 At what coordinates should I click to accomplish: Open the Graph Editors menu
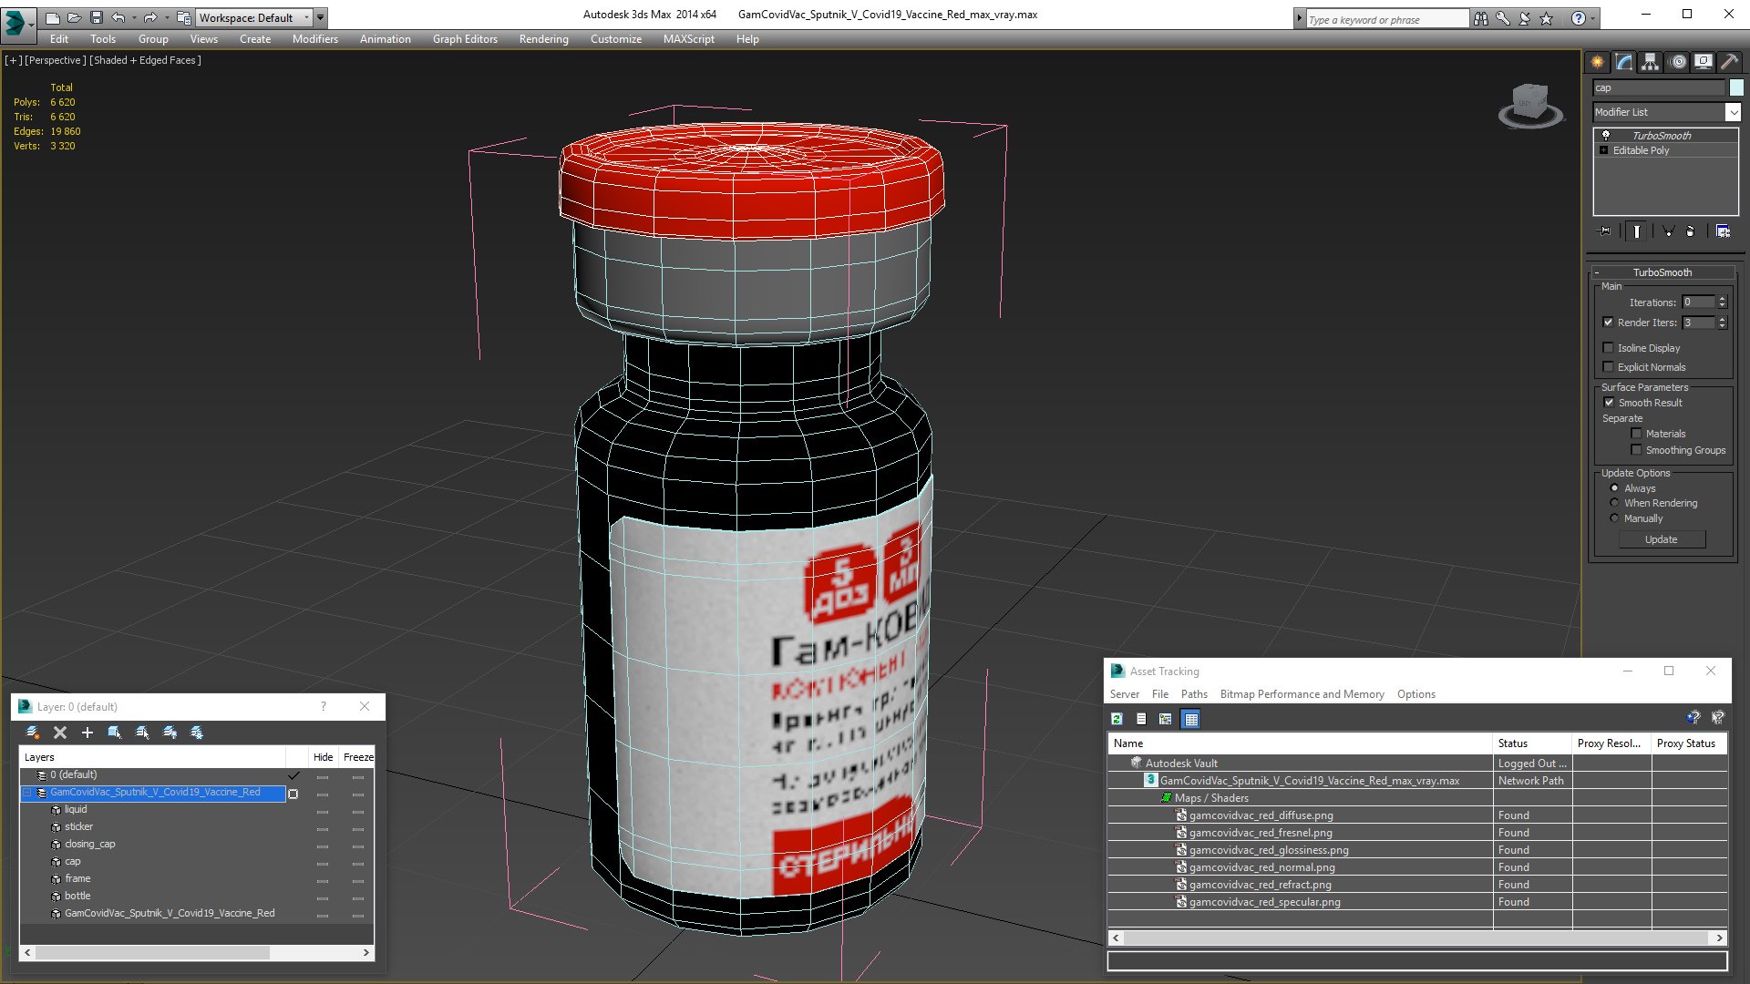(465, 39)
